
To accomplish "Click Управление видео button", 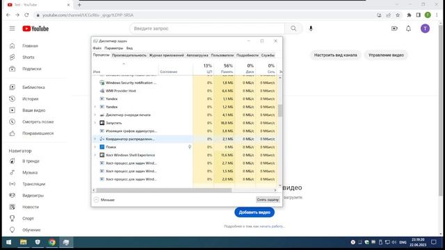I will pos(386,55).
